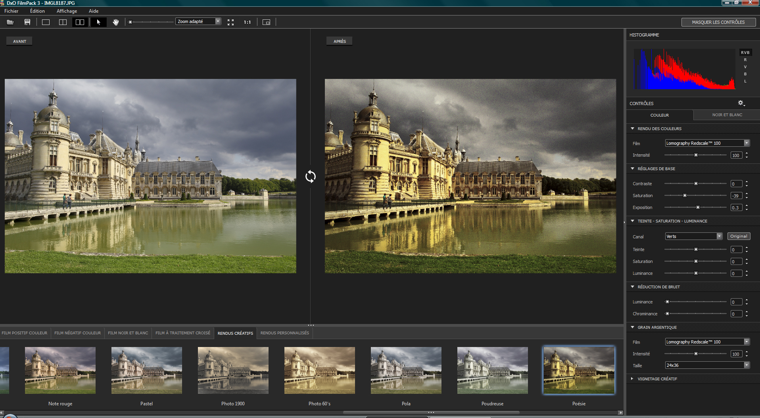
Task: Click the Après label button
Action: (340, 41)
